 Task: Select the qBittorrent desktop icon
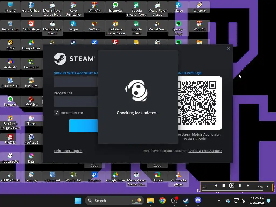point(52,177)
